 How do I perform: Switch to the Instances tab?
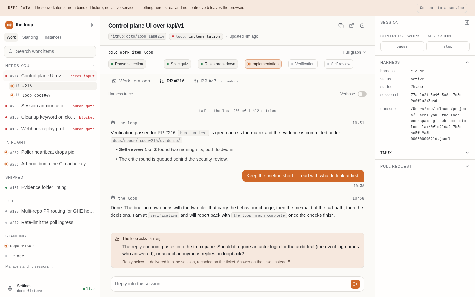(x=53, y=37)
